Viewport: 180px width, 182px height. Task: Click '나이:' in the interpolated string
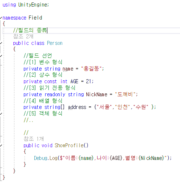tap(103, 158)
